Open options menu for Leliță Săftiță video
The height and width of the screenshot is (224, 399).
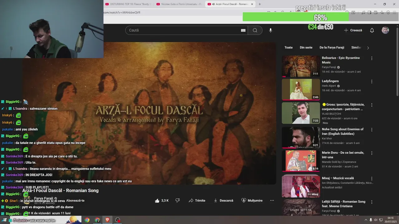tap(372, 202)
